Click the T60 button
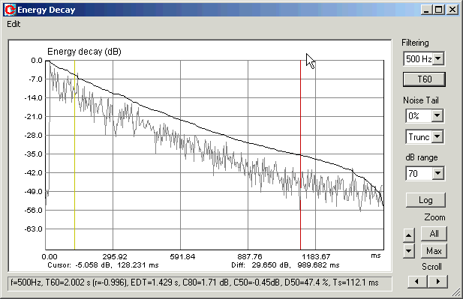Screen dimensions: 463x299 [x=424, y=79]
